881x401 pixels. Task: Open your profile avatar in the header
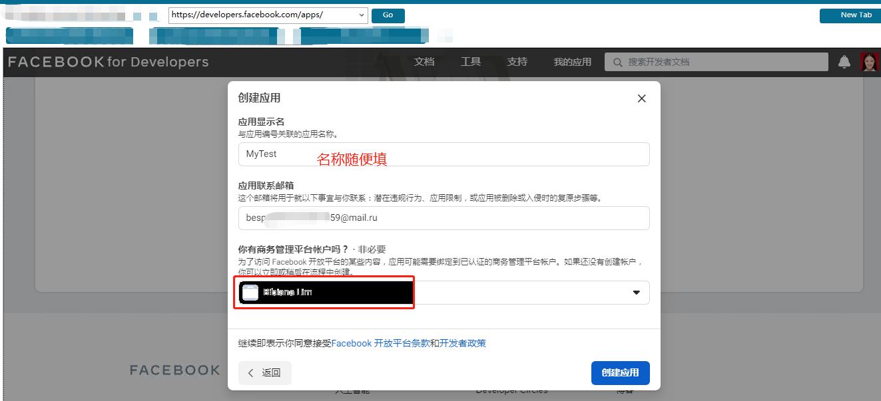870,62
